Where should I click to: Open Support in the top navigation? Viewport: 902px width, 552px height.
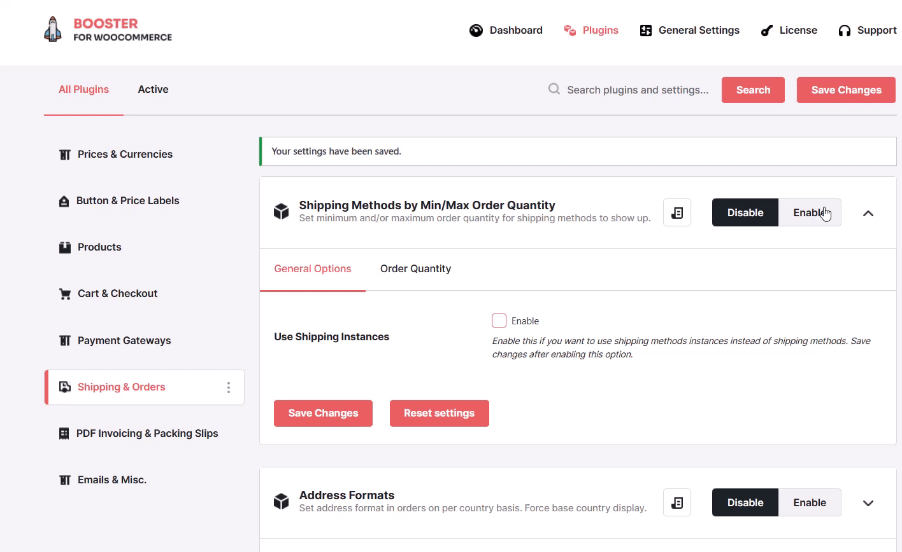(x=868, y=31)
